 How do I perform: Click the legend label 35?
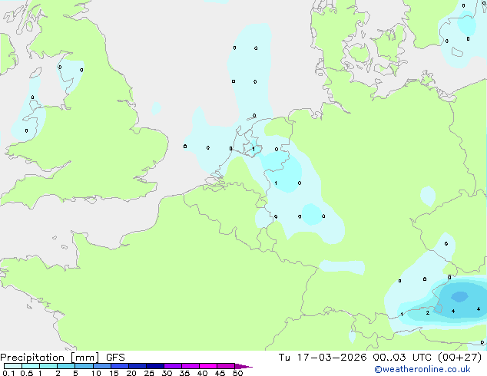coord(184,373)
